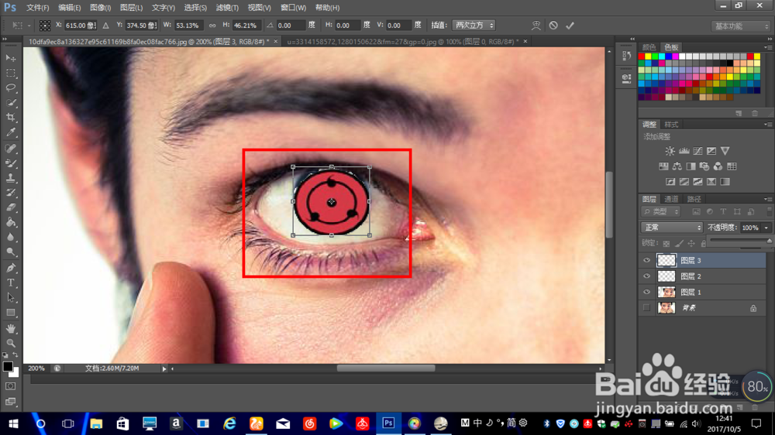Pick the red swatch in Swatches
Image resolution: width=775 pixels, height=435 pixels.
pos(642,57)
